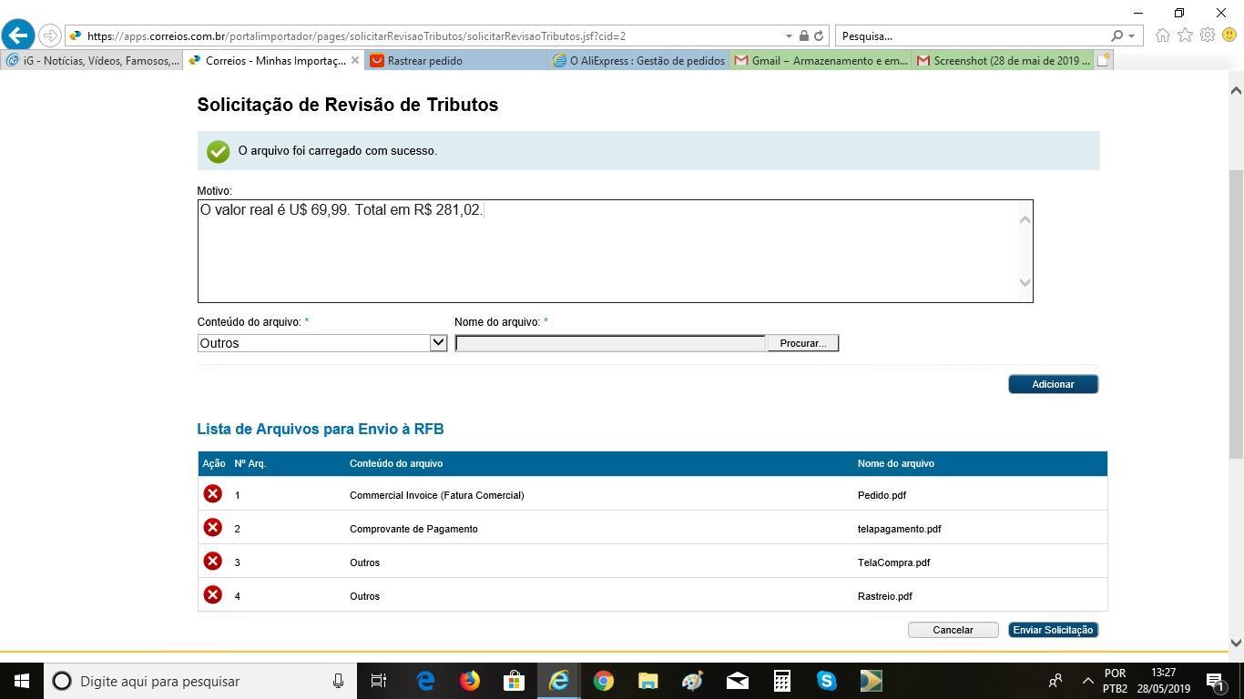Open File Explorer from taskbar

pos(648,681)
